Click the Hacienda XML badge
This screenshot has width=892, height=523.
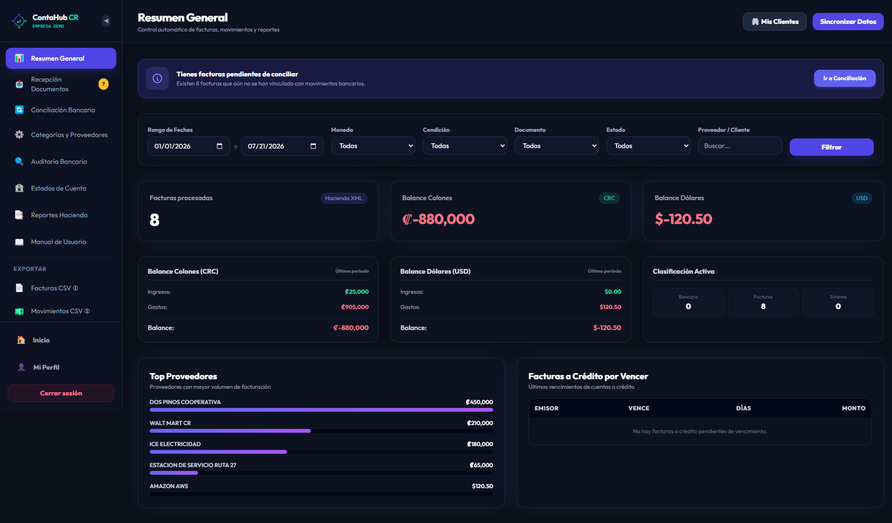343,198
